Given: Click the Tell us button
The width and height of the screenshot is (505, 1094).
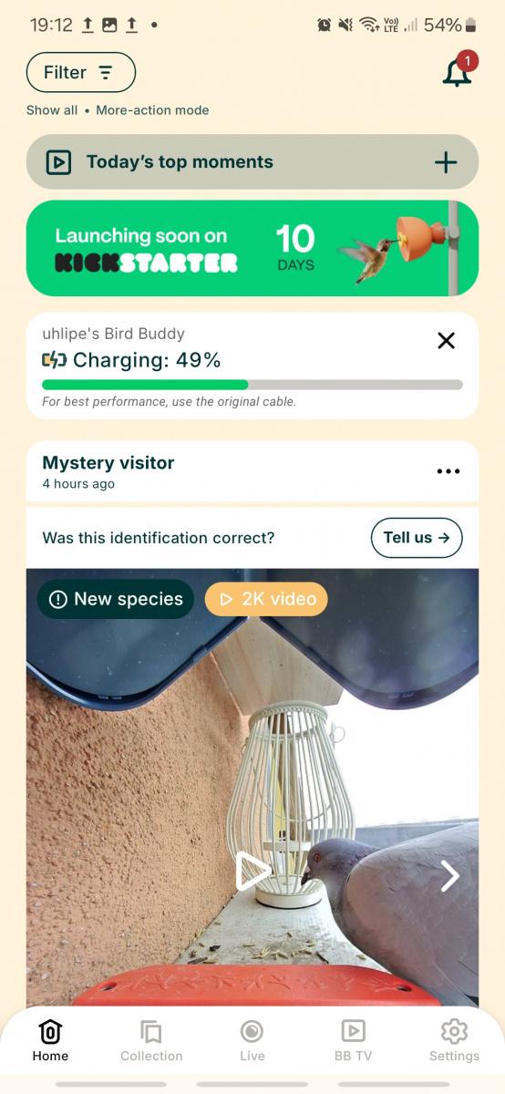Looking at the screenshot, I should 417,537.
